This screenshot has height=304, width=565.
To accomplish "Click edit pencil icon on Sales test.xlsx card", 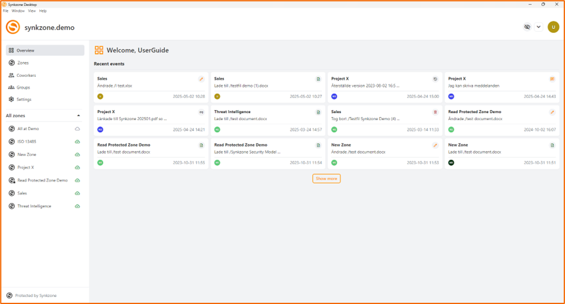I will point(201,79).
